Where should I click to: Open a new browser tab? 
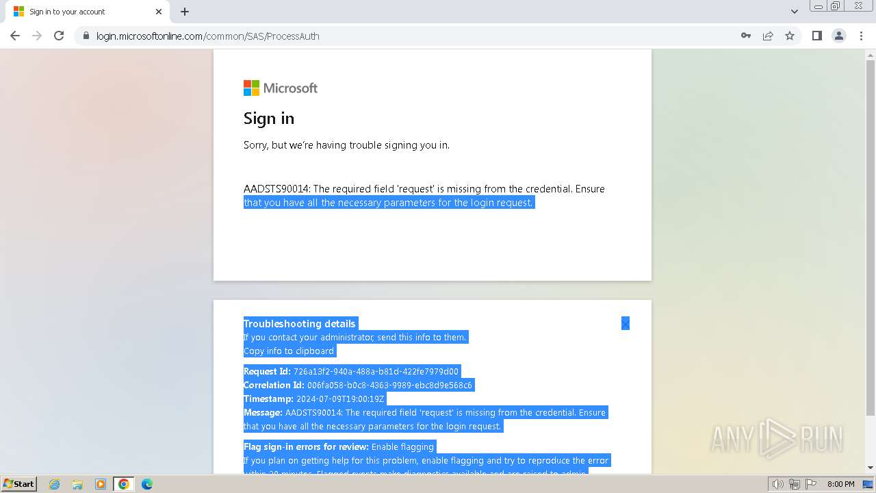185,12
